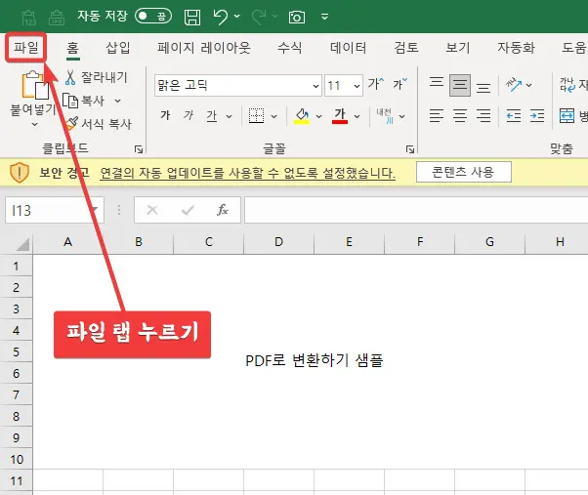Click the cell borders icon
The height and width of the screenshot is (495, 588).
coord(256,116)
